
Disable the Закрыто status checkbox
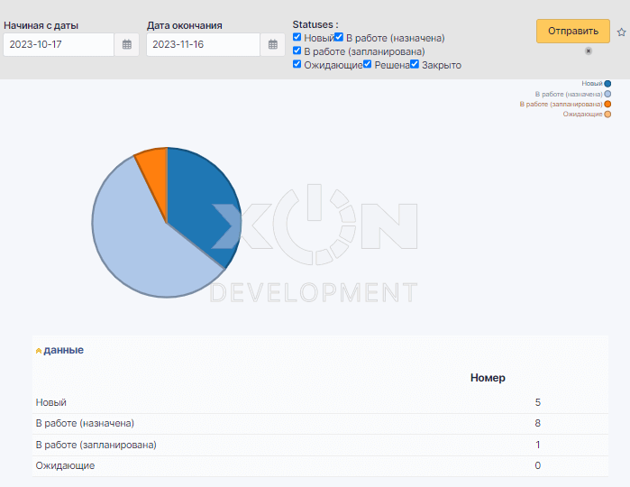[415, 64]
